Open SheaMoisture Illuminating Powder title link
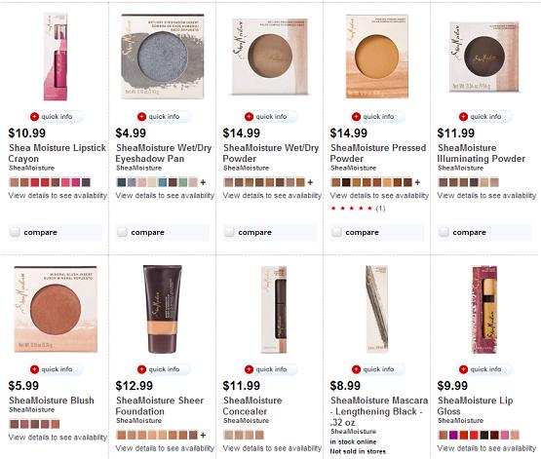The image size is (541, 459). click(x=481, y=153)
